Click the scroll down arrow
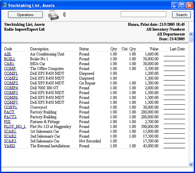 (x=191, y=165)
